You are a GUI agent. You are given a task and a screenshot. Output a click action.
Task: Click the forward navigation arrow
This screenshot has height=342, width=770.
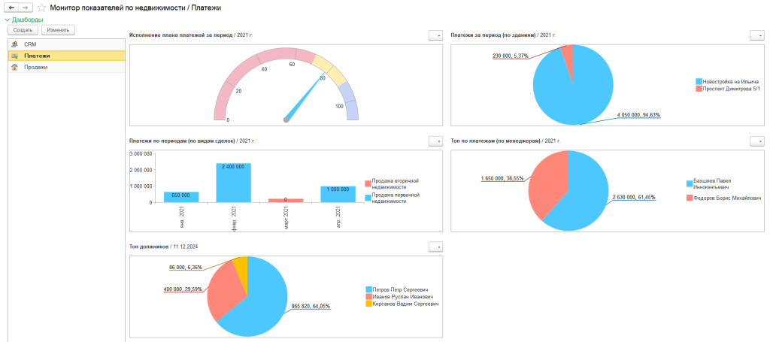pos(26,7)
